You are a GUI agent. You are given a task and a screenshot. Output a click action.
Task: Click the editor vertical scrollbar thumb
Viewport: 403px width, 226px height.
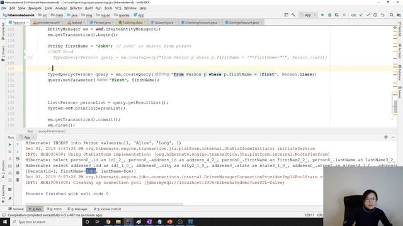395,106
